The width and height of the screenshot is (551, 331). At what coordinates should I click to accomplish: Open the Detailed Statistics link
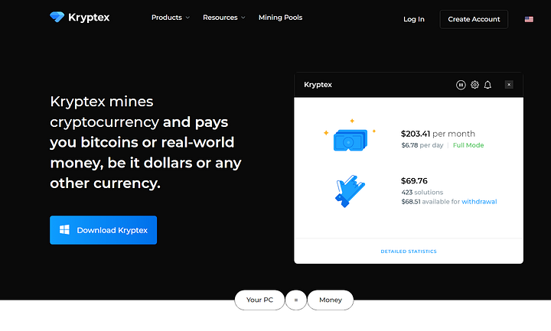[x=409, y=251]
